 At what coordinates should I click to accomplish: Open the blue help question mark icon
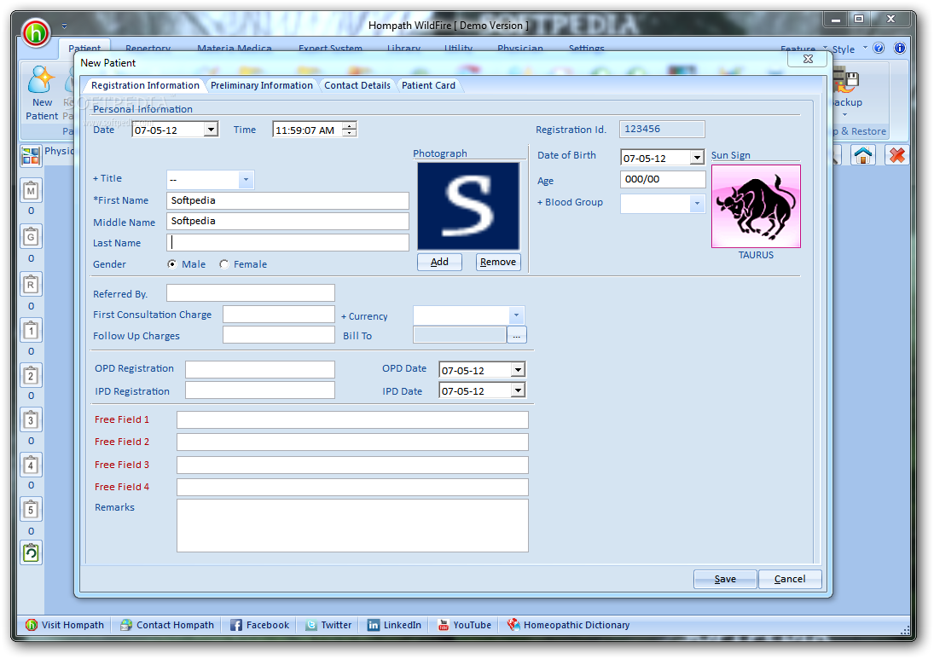click(879, 49)
